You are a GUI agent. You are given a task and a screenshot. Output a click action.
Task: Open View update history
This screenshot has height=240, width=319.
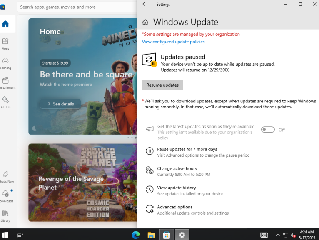click(x=177, y=187)
